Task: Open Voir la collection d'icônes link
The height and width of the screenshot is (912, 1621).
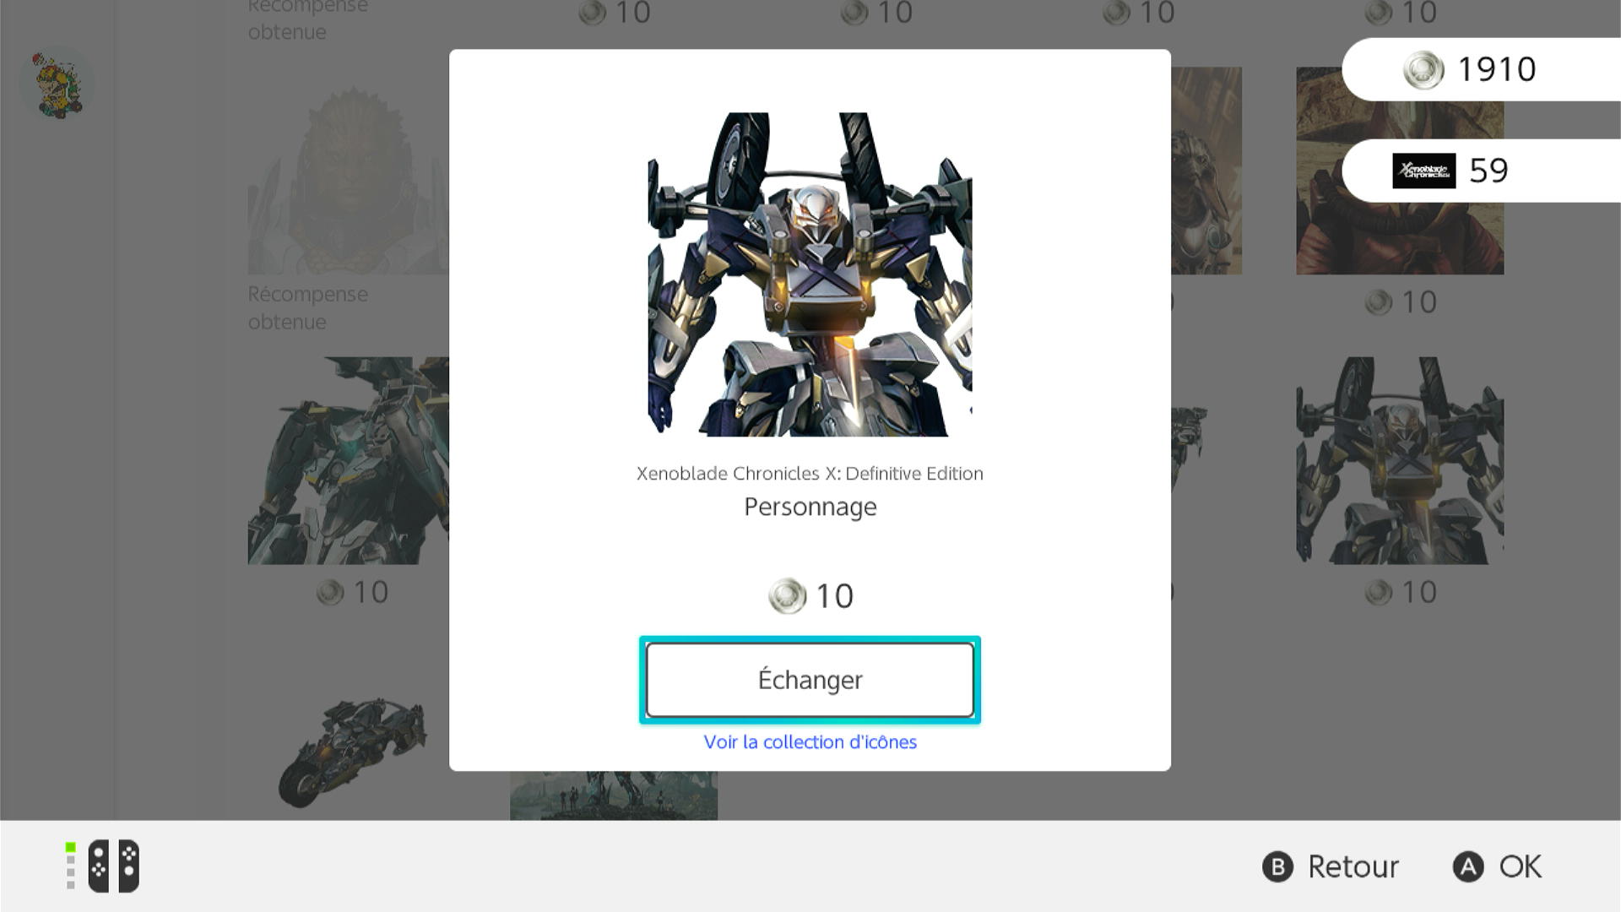Action: click(x=810, y=741)
